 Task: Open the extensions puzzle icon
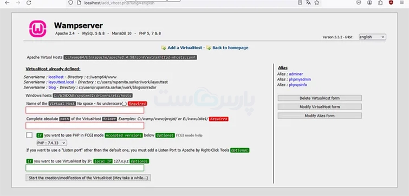tap(380, 3)
